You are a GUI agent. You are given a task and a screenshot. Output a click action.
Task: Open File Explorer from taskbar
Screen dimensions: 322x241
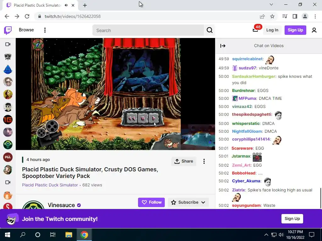pos(69,235)
